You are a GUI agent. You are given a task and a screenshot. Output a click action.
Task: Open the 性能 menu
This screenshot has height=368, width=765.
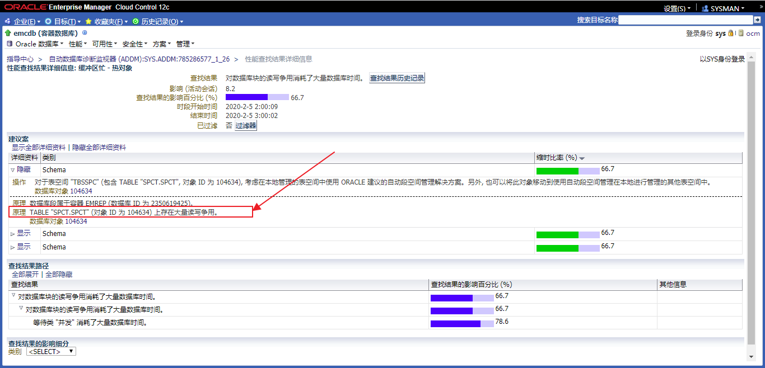78,44
